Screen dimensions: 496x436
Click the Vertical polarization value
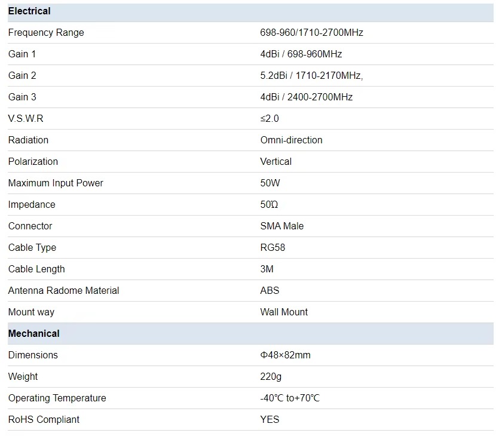coord(275,162)
